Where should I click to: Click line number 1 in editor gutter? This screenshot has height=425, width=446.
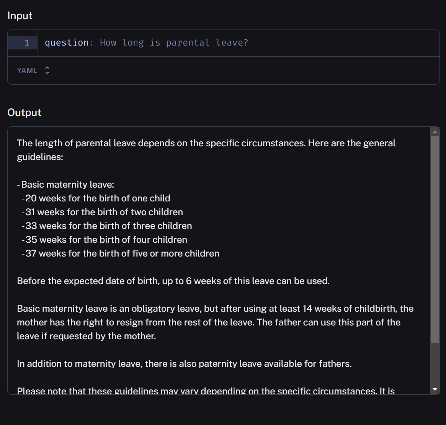[x=27, y=42]
